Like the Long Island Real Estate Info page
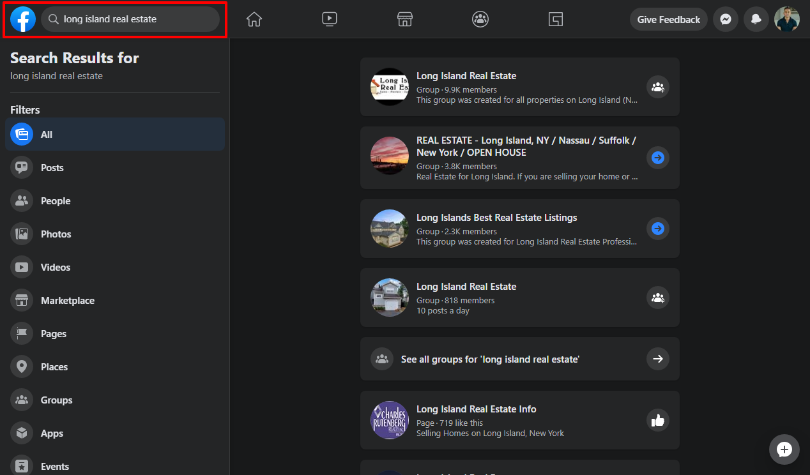Screen dimensions: 810x475 point(658,420)
